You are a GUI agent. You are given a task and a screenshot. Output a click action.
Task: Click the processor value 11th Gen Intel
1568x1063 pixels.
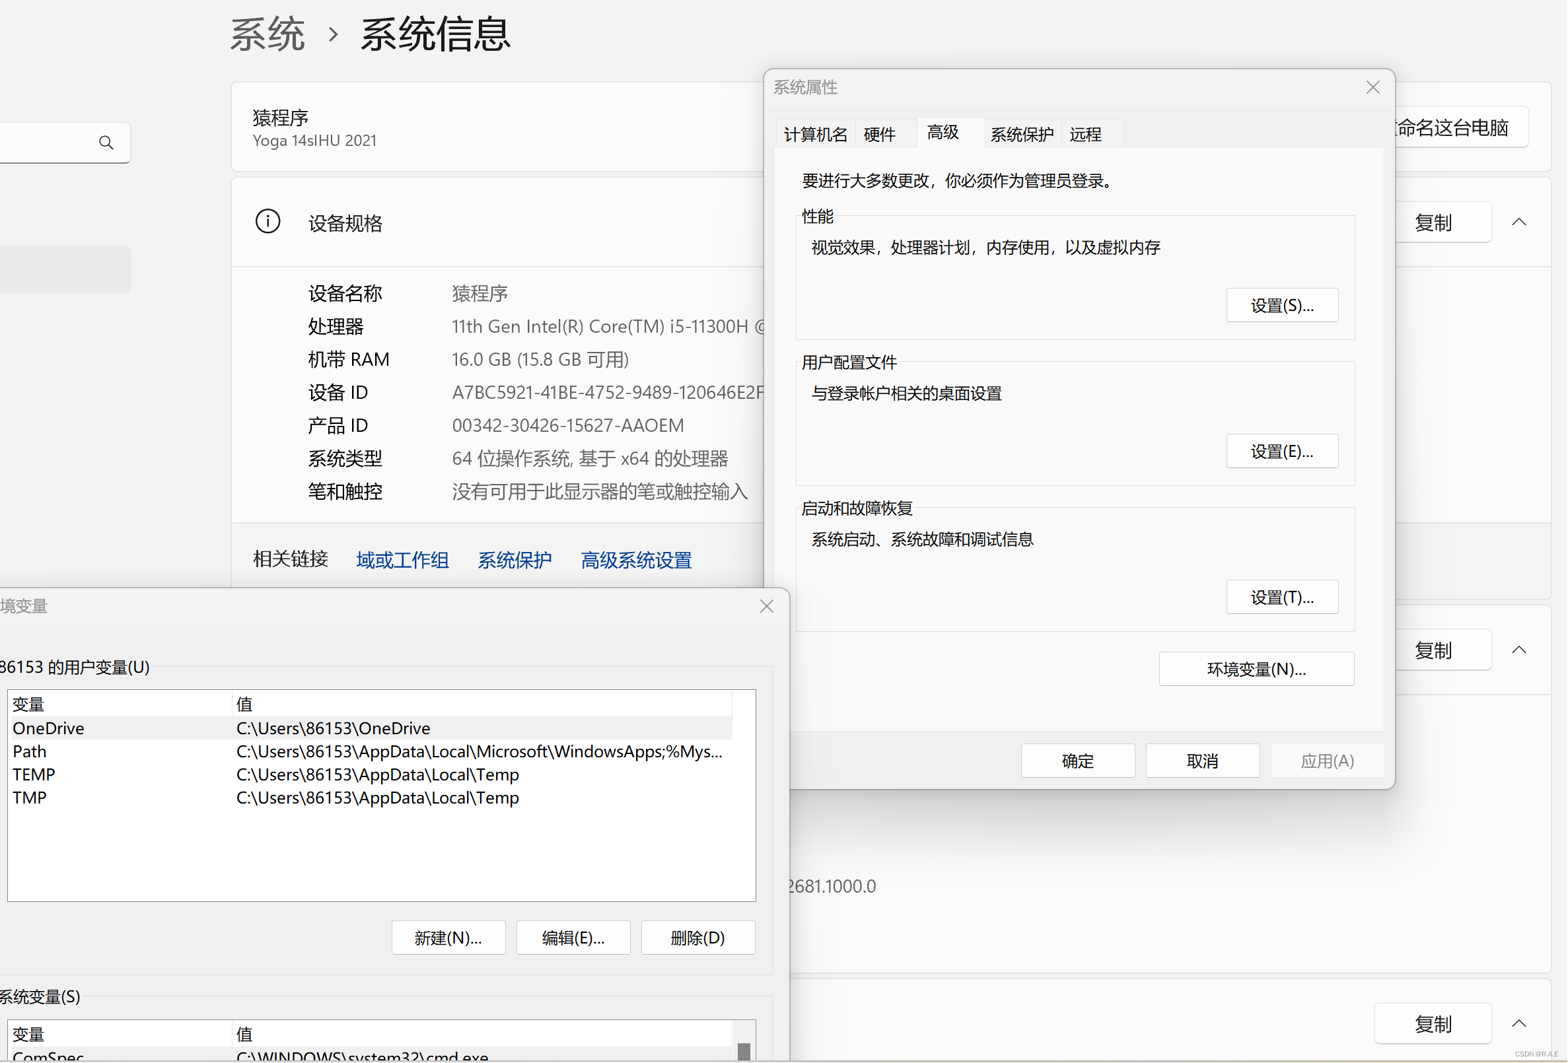(x=608, y=326)
